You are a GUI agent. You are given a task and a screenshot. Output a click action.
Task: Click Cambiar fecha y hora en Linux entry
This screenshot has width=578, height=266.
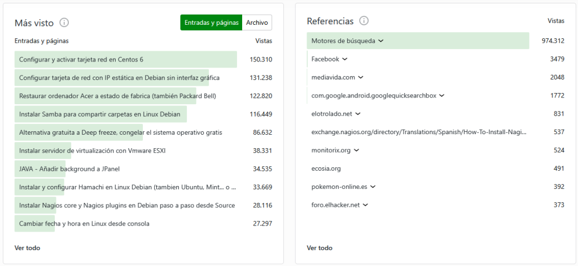84,224
